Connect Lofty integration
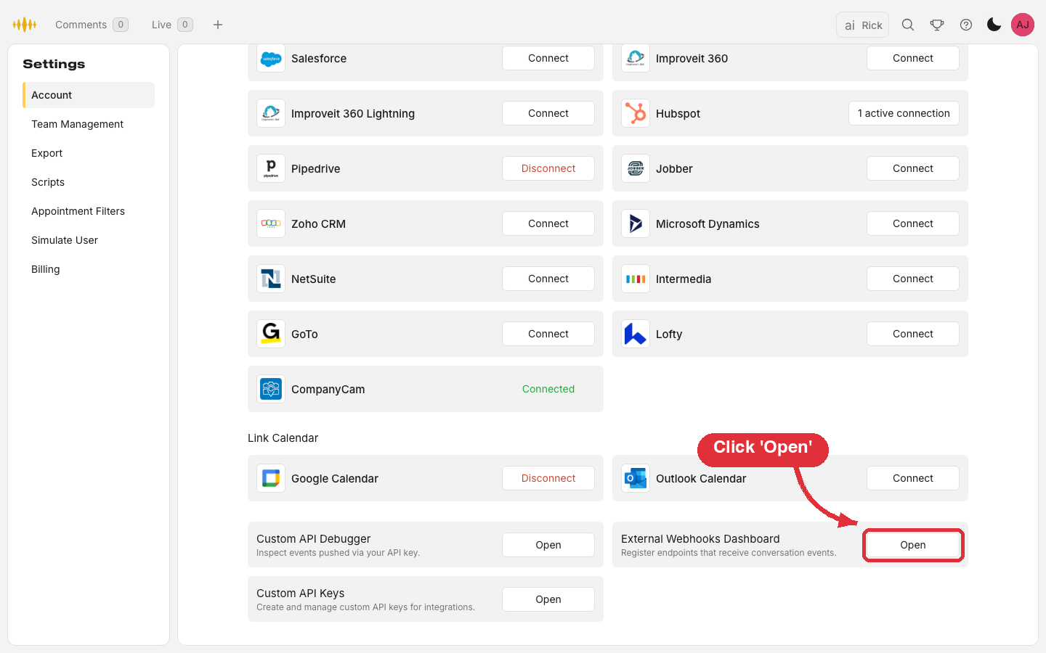Viewport: 1046px width, 653px height. 913,334
